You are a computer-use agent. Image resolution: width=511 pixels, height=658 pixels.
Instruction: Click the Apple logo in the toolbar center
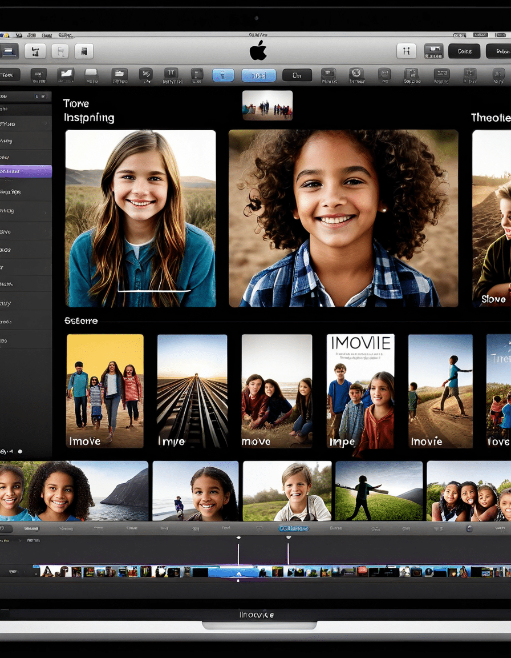click(x=258, y=50)
